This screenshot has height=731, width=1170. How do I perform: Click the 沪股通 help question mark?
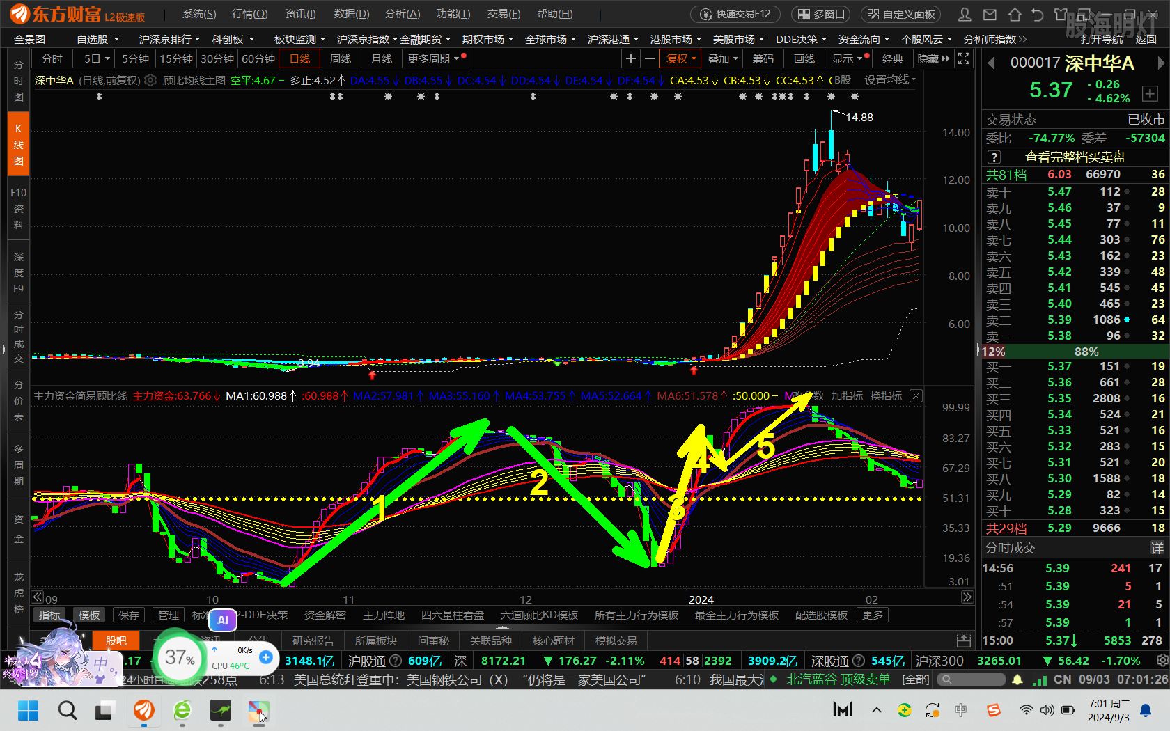(396, 661)
